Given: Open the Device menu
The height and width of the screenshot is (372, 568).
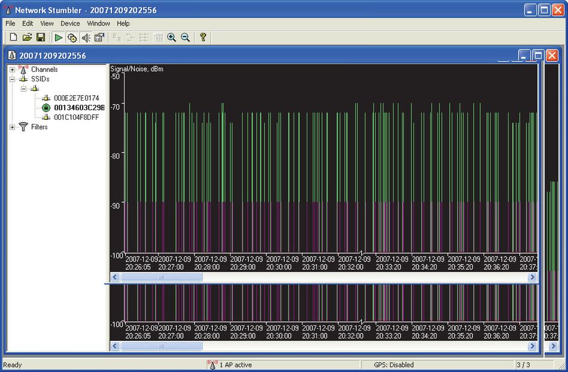Looking at the screenshot, I should click(x=70, y=23).
